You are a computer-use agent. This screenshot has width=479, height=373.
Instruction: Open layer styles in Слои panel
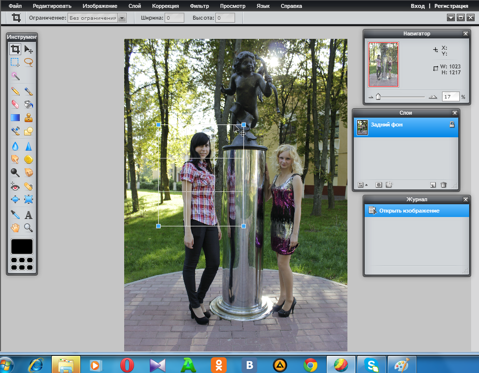click(x=389, y=185)
